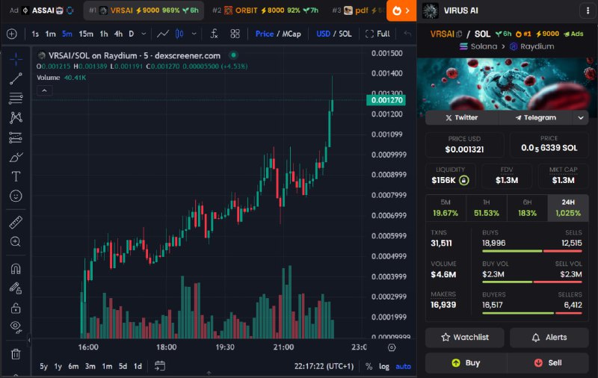Screen dimensions: 598x378
Task: Open the emoji icons tool
Action: pyautogui.click(x=16, y=196)
